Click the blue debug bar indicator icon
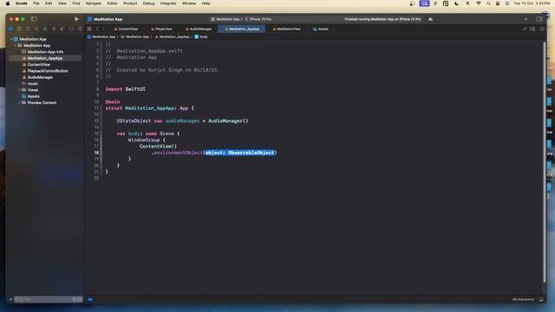 tap(90, 300)
